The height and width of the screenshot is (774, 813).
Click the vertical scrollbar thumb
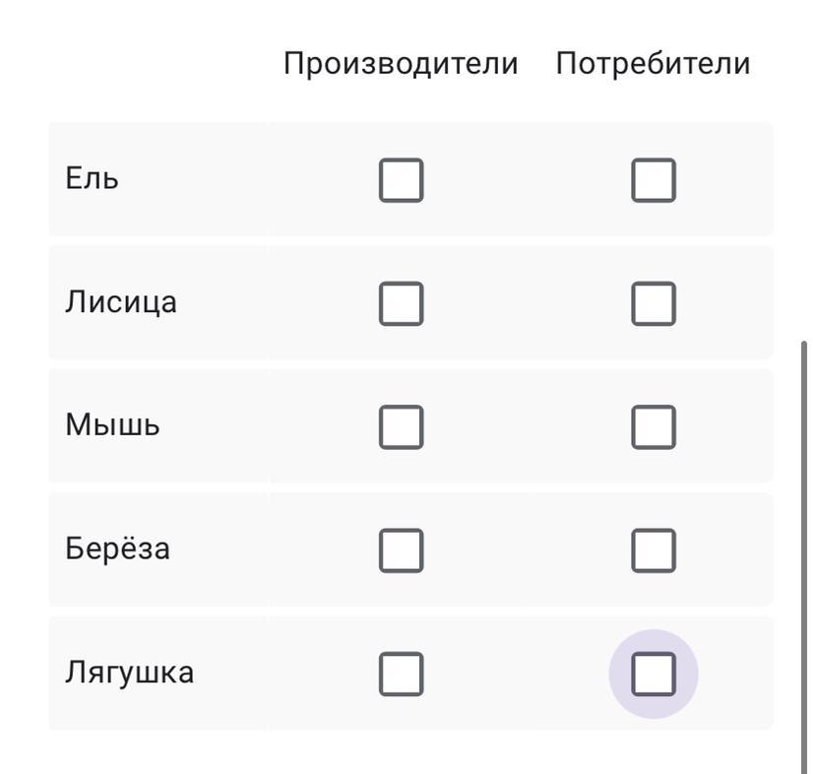(804, 551)
